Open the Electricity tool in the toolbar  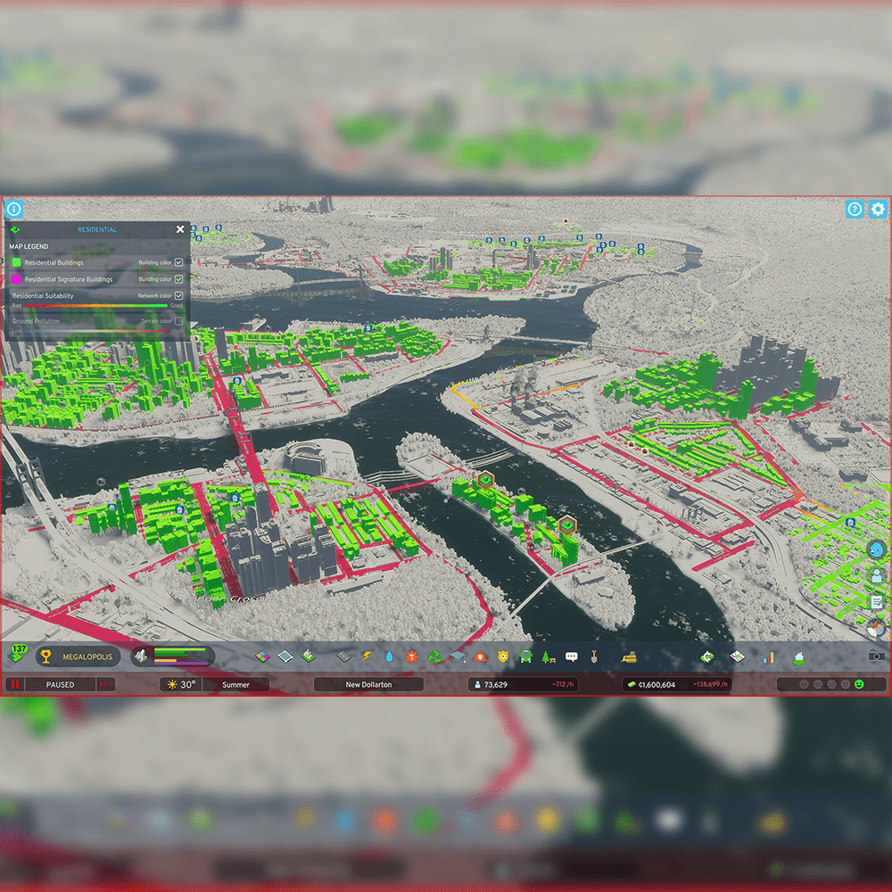367,657
